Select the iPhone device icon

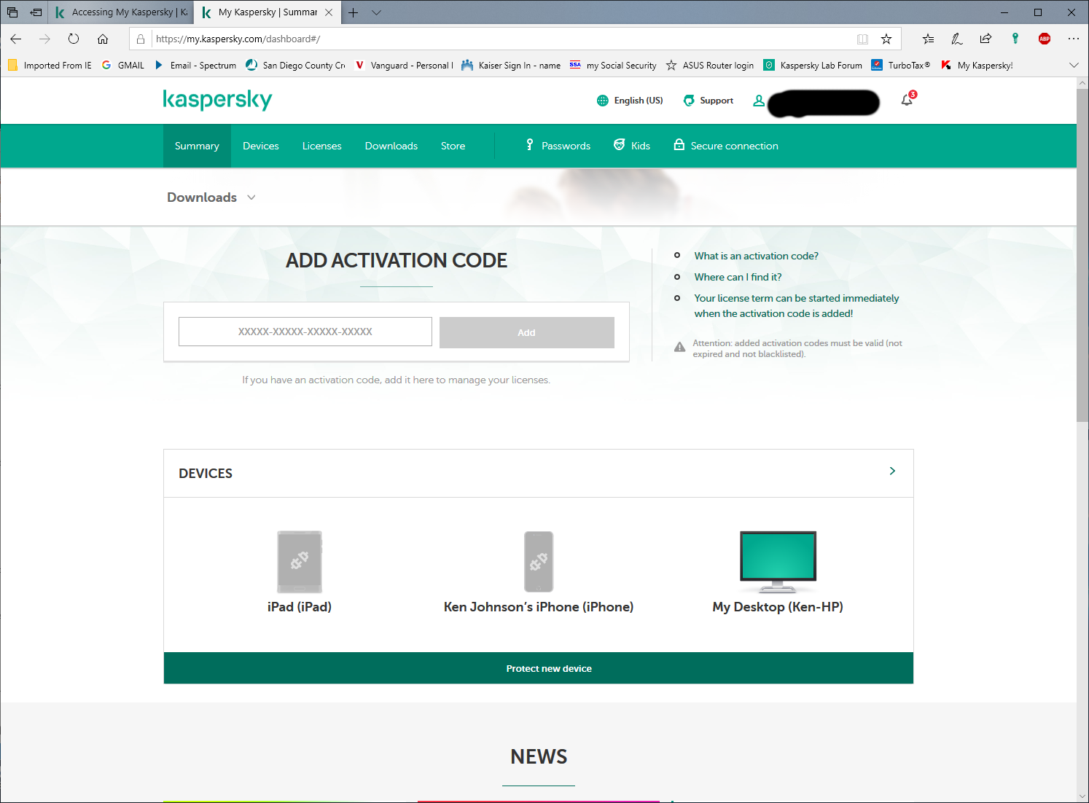pos(539,562)
